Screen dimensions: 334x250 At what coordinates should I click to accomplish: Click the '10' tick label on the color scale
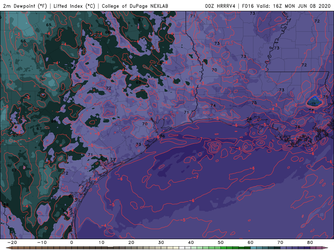tap(101, 242)
